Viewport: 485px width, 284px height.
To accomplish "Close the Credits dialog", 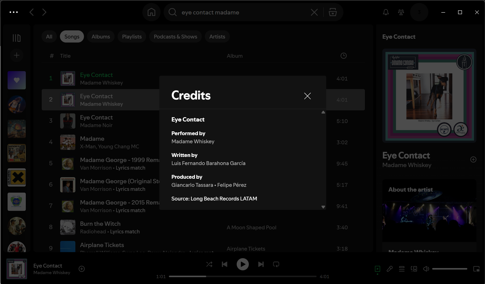I will pyautogui.click(x=307, y=96).
